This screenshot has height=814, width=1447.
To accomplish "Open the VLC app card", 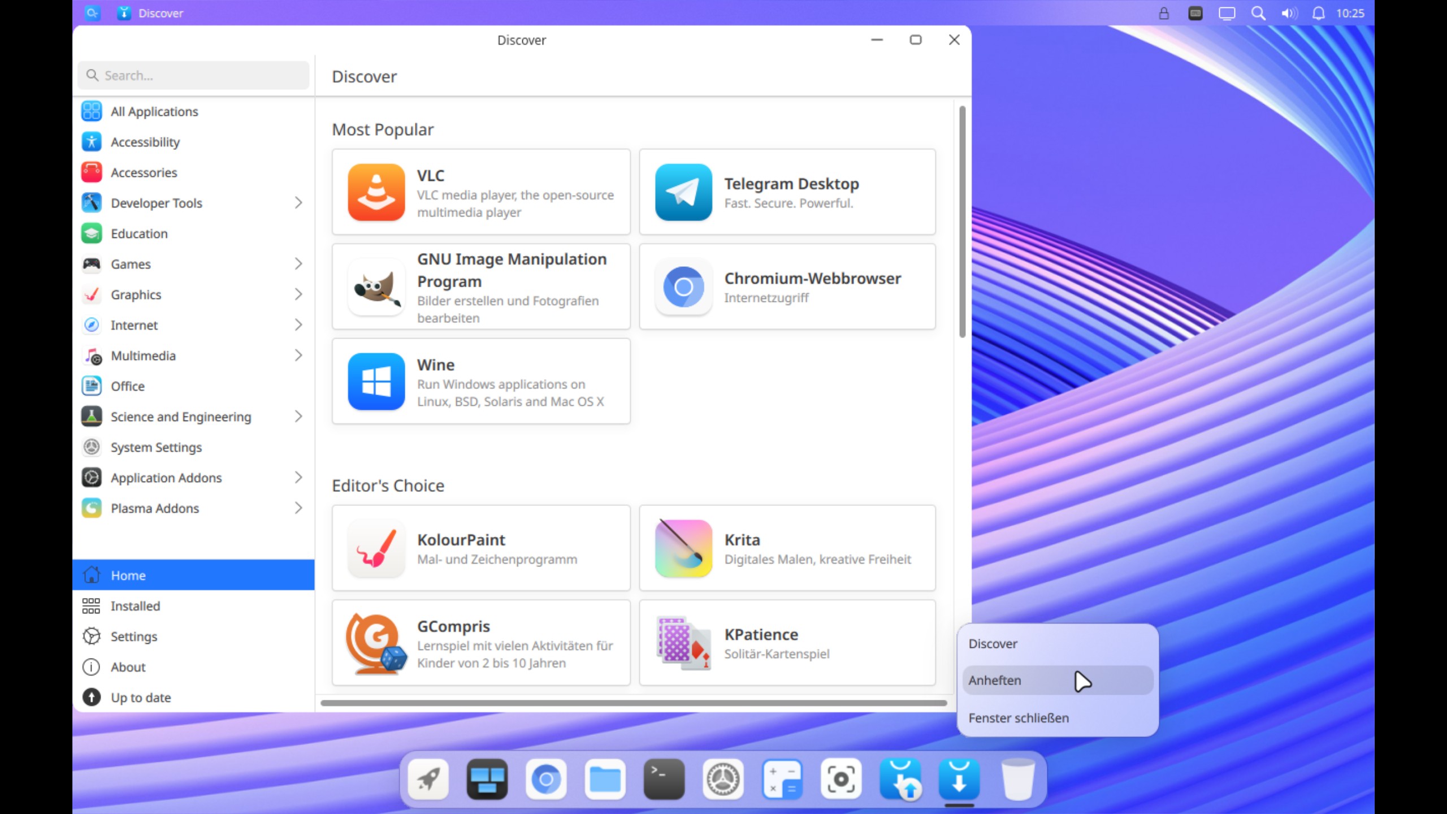I will coord(481,192).
